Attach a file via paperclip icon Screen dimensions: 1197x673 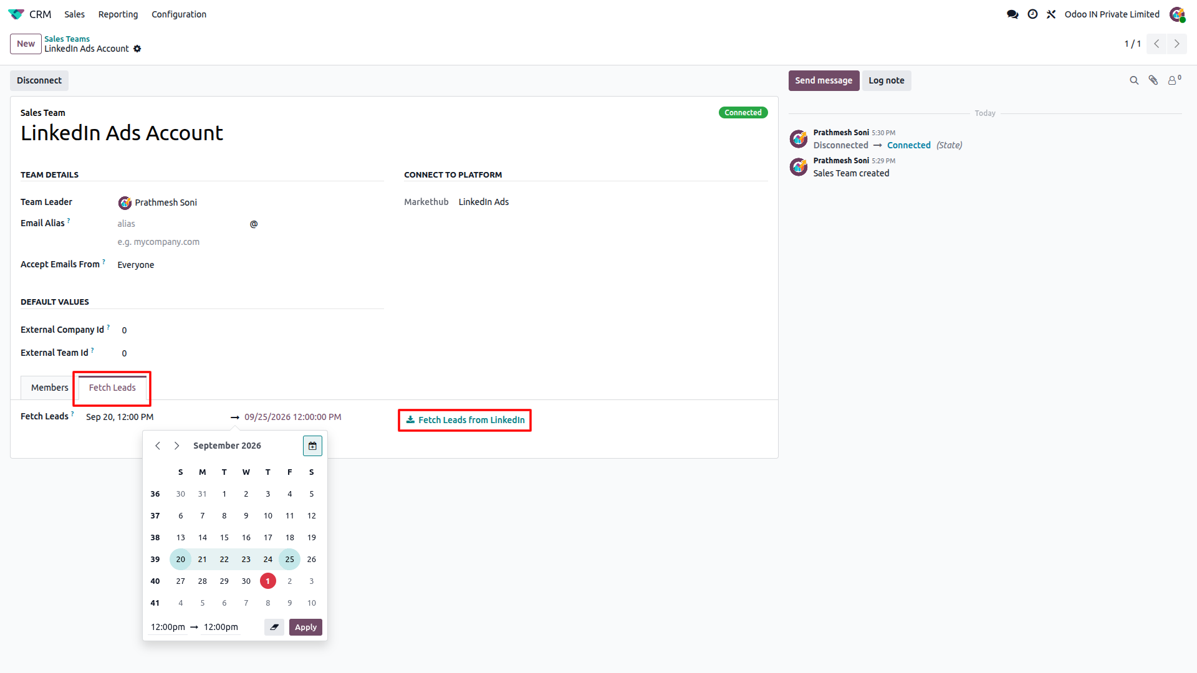1153,80
